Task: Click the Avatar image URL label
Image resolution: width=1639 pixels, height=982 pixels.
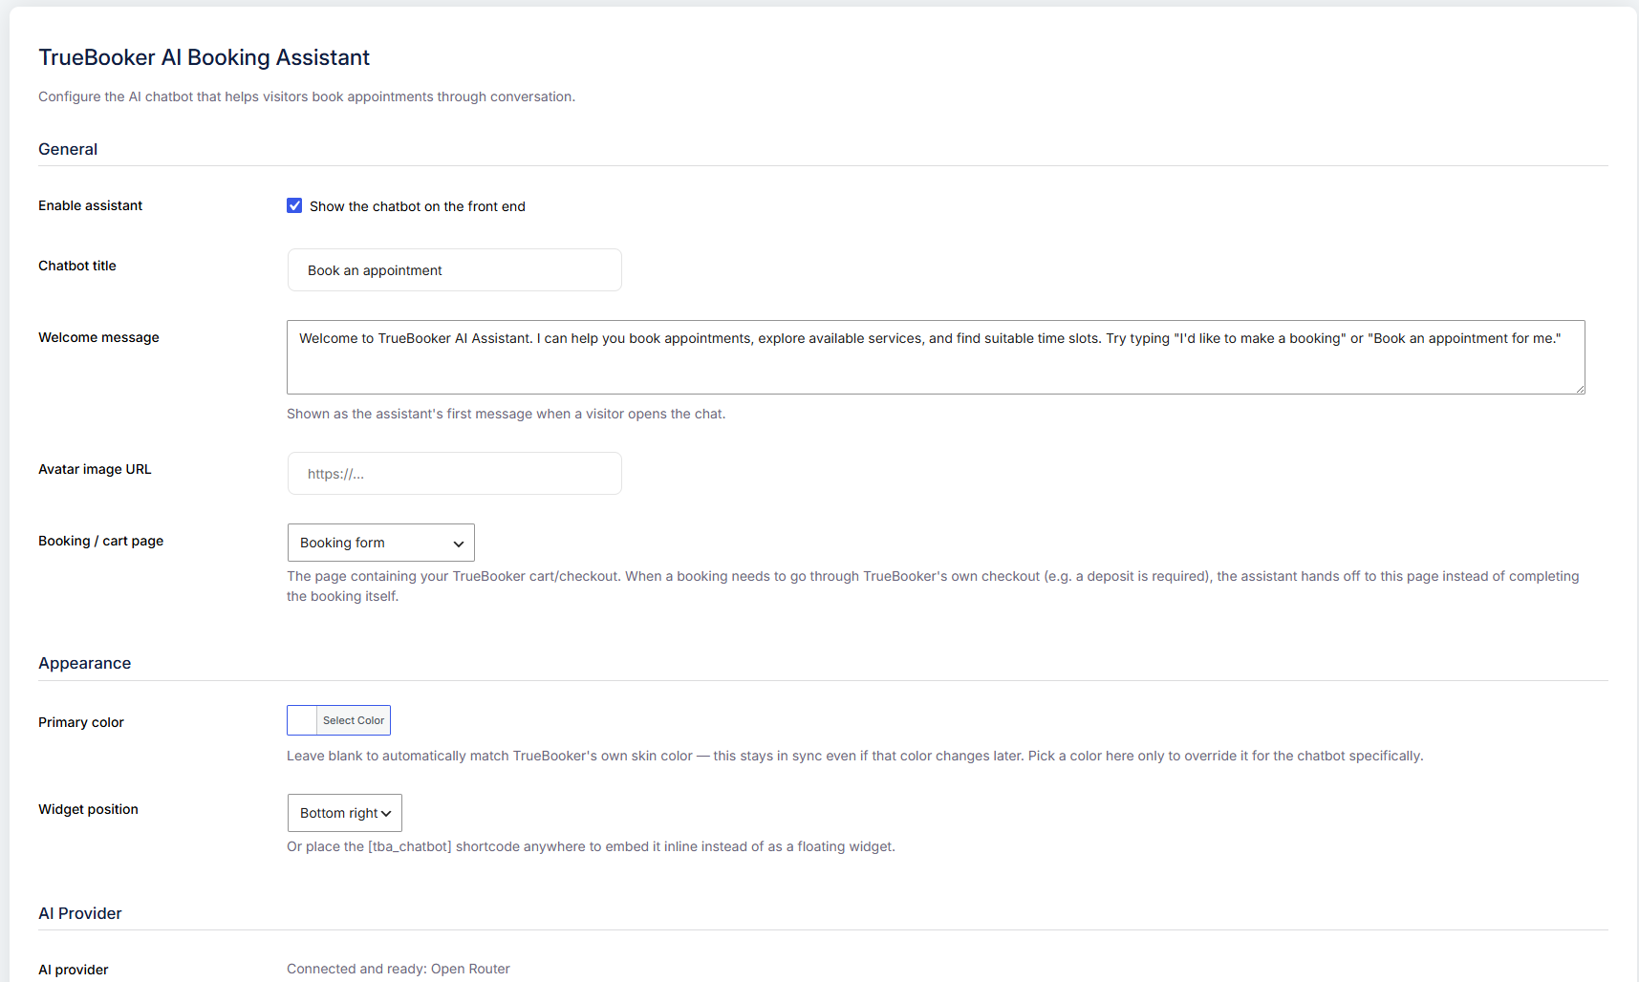Action: point(95,469)
